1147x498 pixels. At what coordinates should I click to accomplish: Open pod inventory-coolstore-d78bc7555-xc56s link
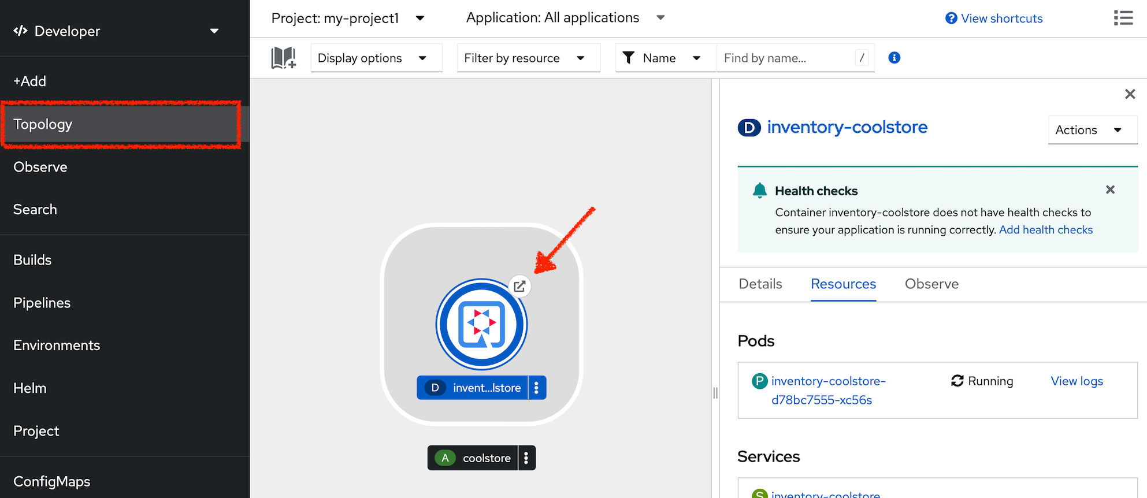pyautogui.click(x=828, y=391)
